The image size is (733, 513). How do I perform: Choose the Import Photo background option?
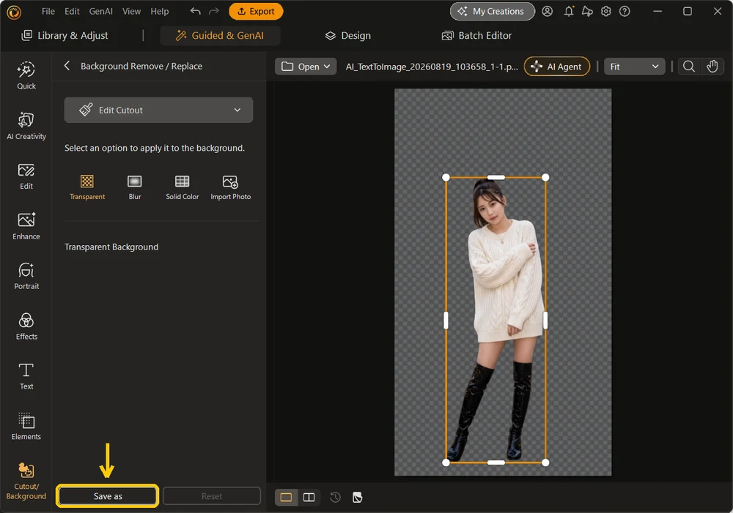click(230, 187)
